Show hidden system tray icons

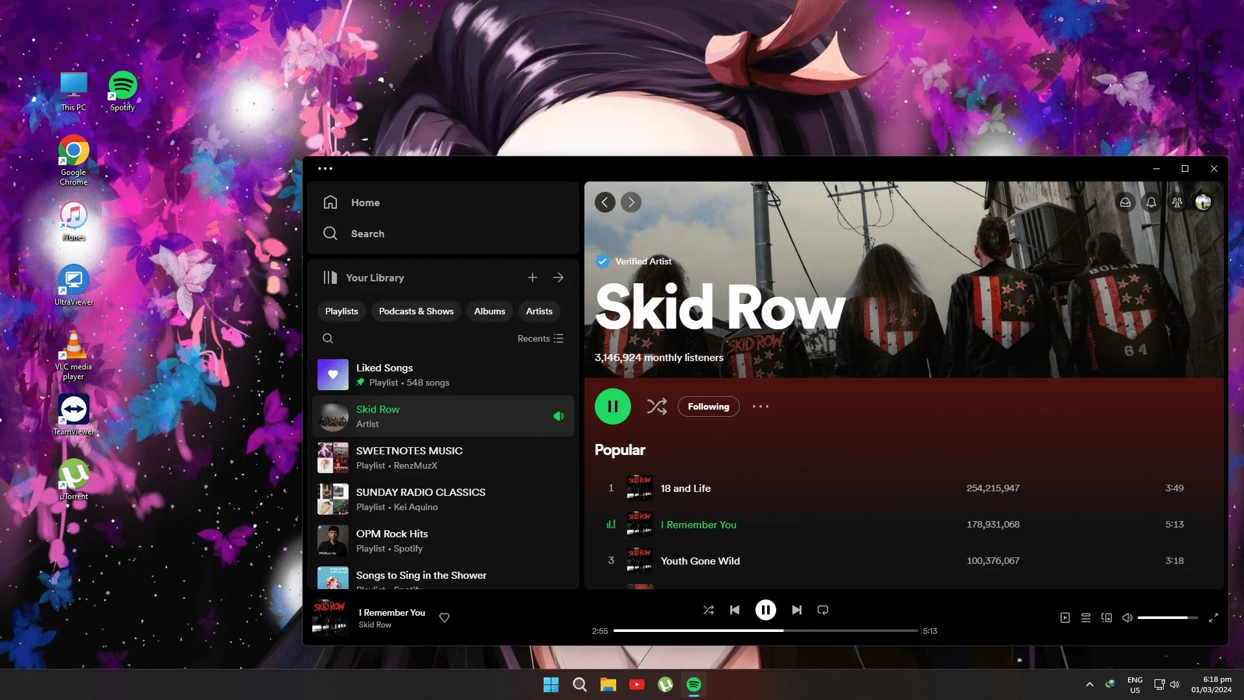[1090, 684]
